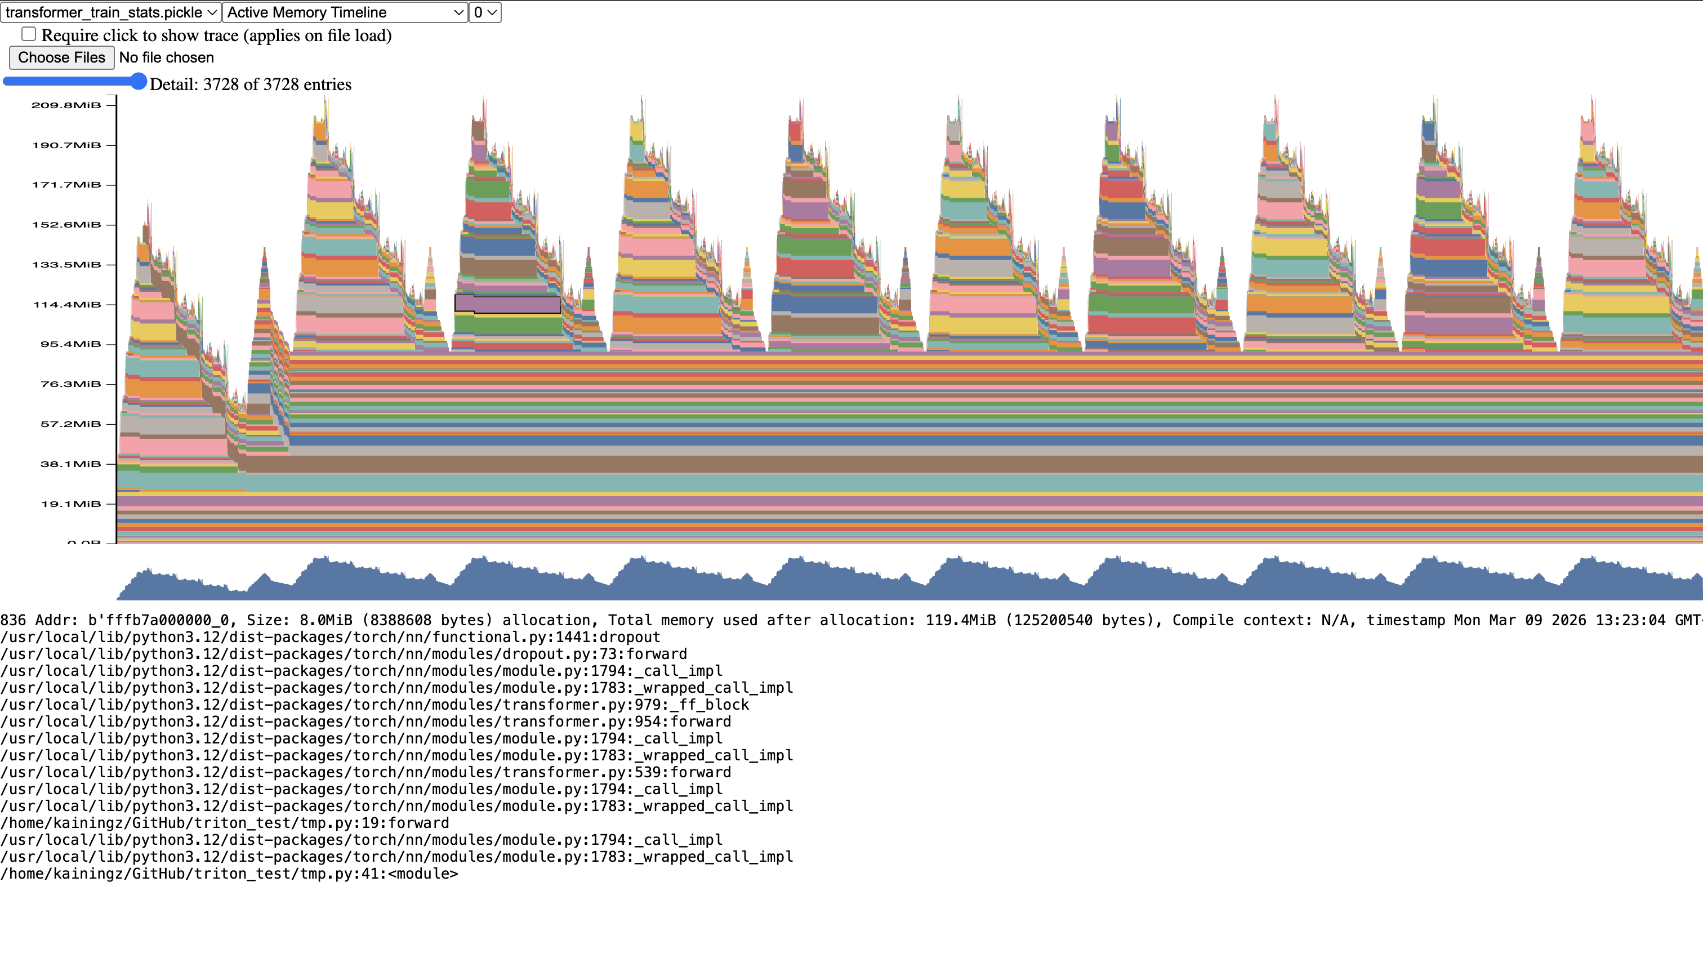The width and height of the screenshot is (1703, 971).
Task: Click the wide brown band near 38.1MiB
Action: click(934, 464)
